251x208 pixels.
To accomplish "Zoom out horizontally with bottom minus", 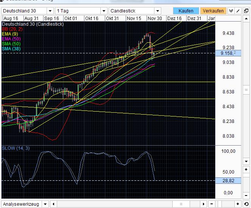I will [212, 204].
